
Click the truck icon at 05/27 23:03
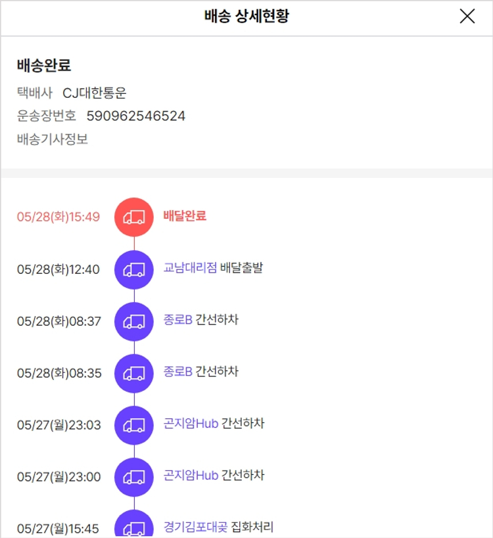(x=134, y=424)
